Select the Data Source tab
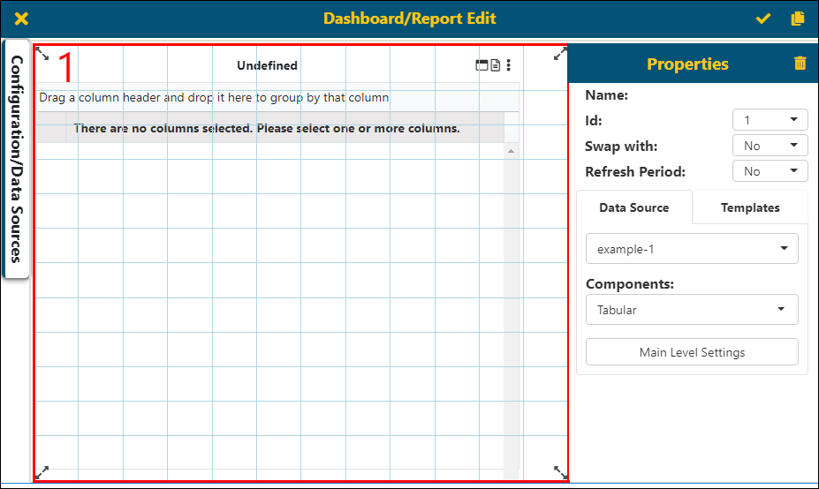The image size is (819, 489). point(633,208)
